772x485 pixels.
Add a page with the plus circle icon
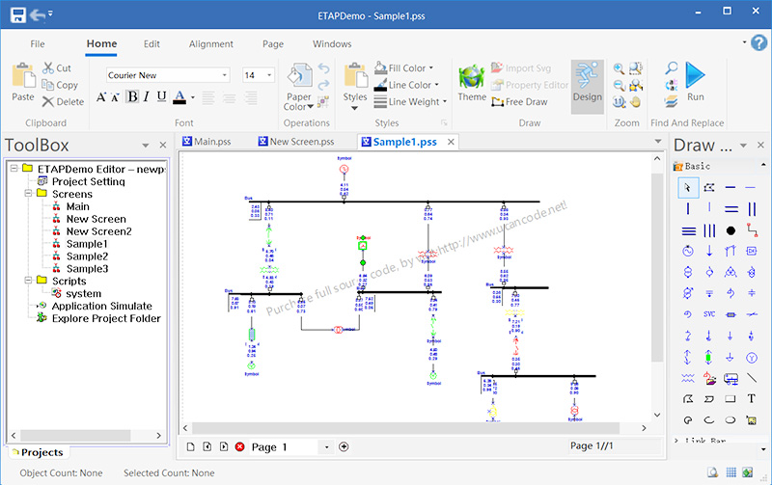(x=344, y=446)
